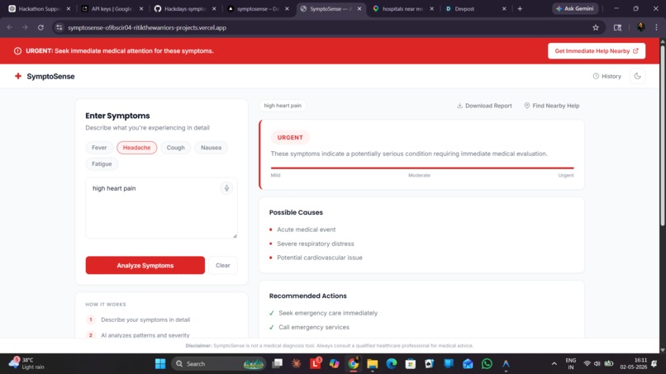Click the 'high heart pain' tag chip
Screen dimensions: 666x374
283,106
